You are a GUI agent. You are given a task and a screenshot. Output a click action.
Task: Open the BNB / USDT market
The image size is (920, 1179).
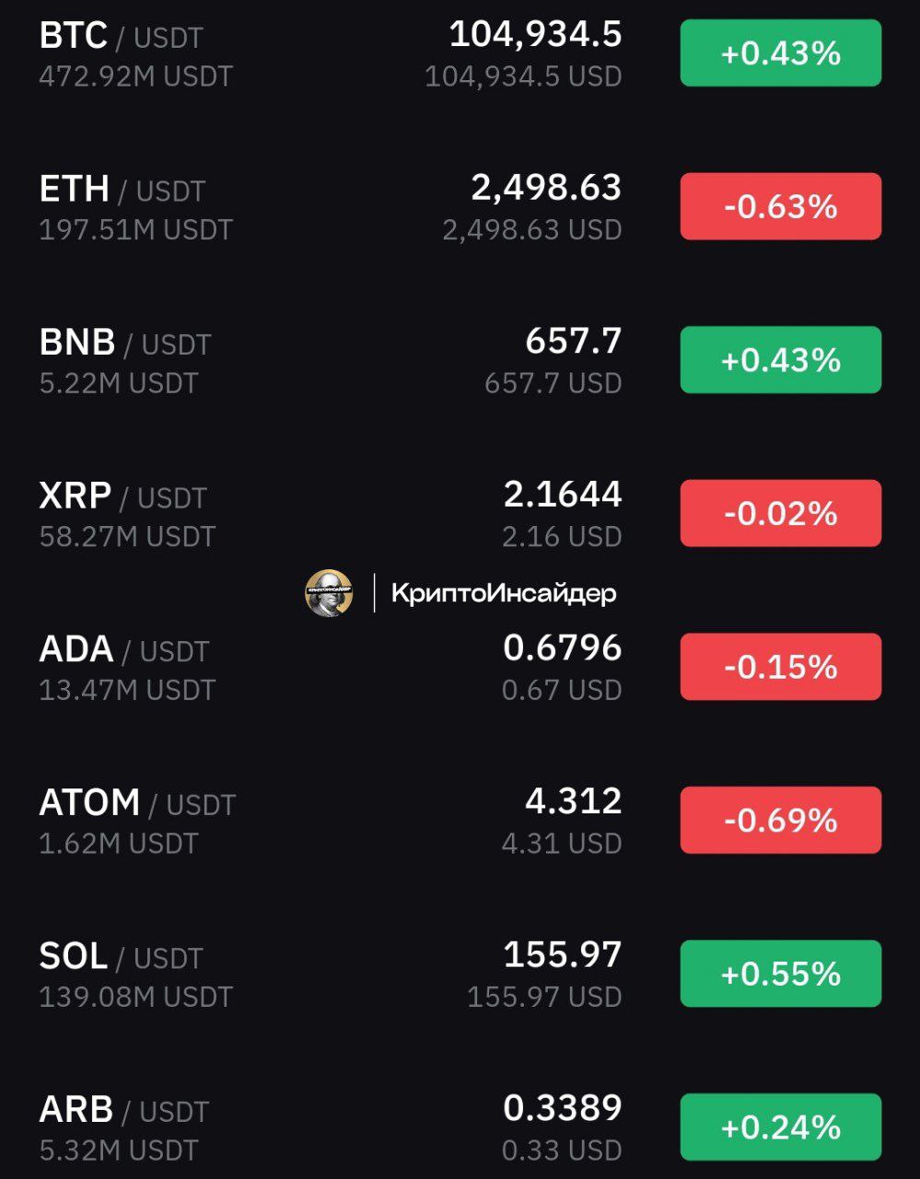(x=460, y=360)
